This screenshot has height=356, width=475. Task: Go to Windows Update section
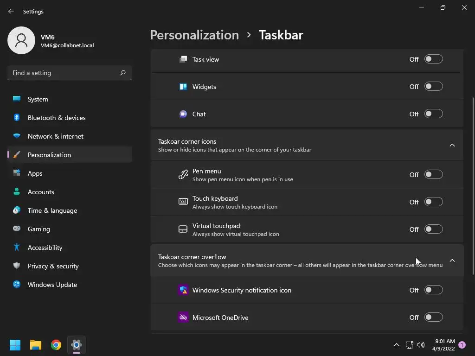click(x=52, y=285)
